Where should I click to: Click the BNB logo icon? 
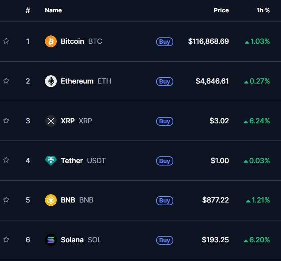click(51, 200)
